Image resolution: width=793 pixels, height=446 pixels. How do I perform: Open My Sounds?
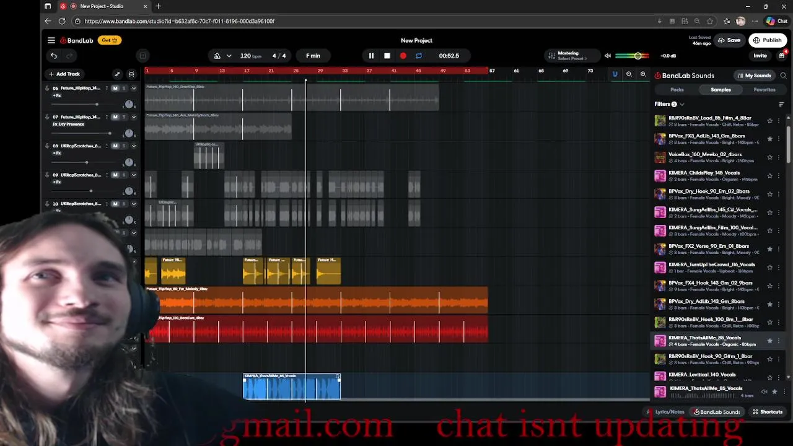[754, 76]
